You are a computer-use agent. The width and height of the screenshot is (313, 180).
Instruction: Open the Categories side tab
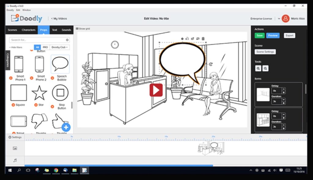click(x=8, y=60)
